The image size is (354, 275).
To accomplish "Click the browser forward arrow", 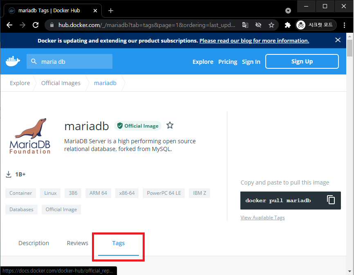I will (22, 25).
